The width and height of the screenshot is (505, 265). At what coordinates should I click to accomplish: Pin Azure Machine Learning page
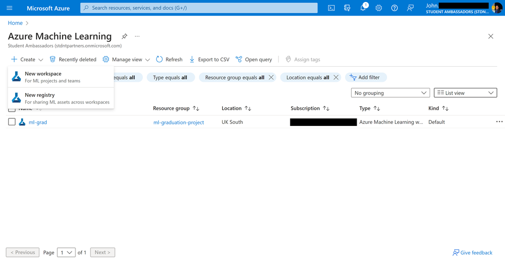point(124,36)
